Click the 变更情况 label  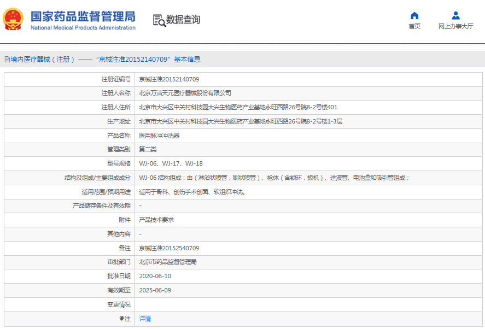pyautogui.click(x=119, y=304)
